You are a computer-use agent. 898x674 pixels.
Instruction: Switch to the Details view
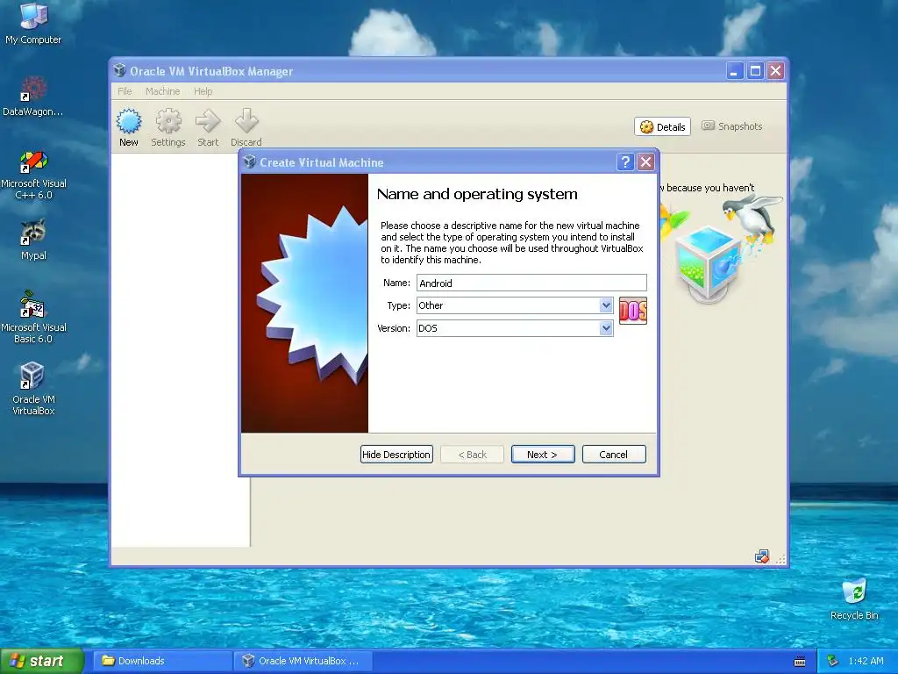(663, 126)
